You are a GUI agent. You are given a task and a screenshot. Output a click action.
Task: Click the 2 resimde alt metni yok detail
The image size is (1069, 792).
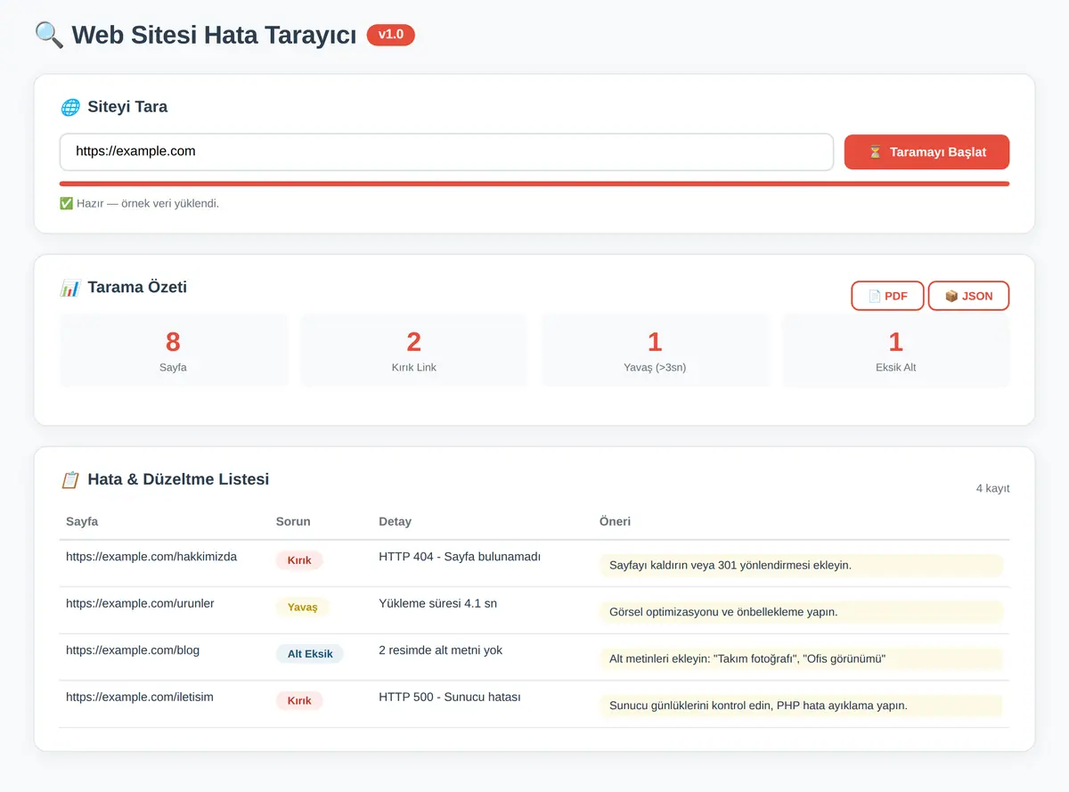(440, 650)
